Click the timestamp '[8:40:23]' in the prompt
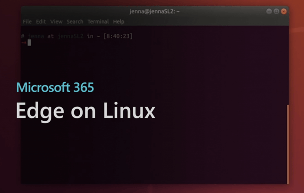The image size is (304, 193). pyautogui.click(x=118, y=36)
